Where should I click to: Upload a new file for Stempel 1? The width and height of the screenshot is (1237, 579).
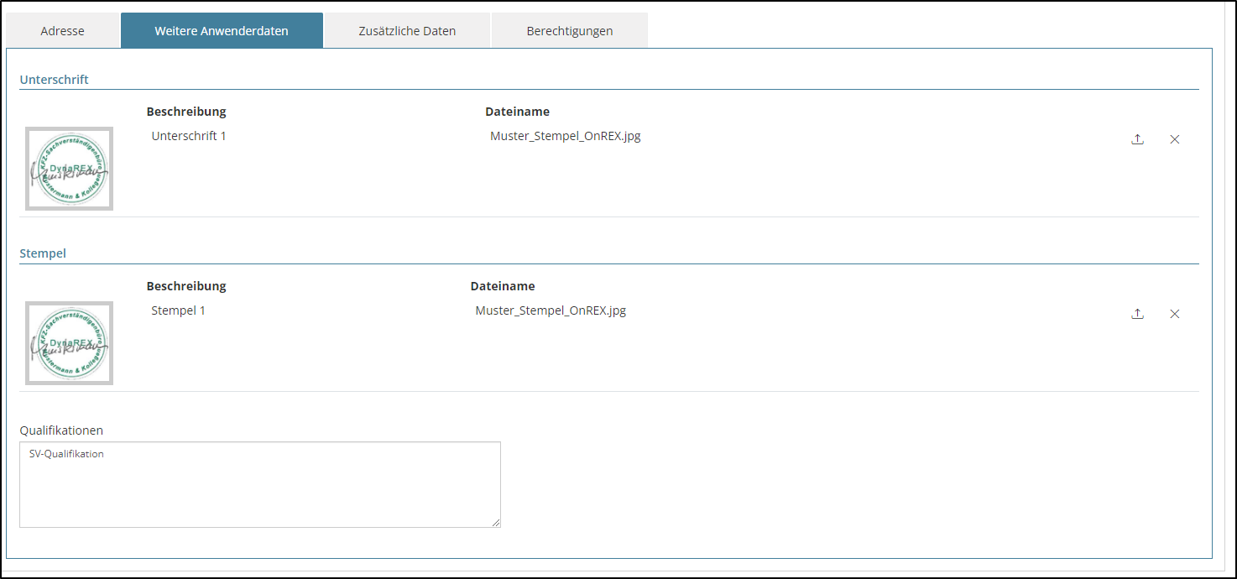(x=1137, y=314)
